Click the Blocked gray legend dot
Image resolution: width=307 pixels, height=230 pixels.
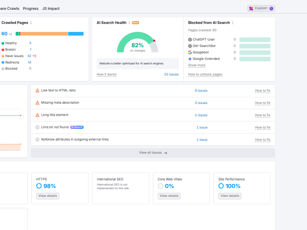click(3, 69)
